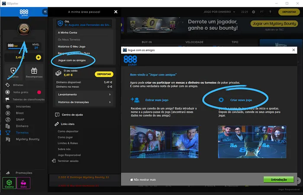Screen dimensions: 303x195
Task: Open settings gear in top bar
Action: coord(254,12)
